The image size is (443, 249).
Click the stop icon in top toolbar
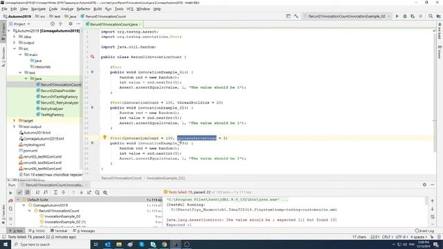coord(421,17)
